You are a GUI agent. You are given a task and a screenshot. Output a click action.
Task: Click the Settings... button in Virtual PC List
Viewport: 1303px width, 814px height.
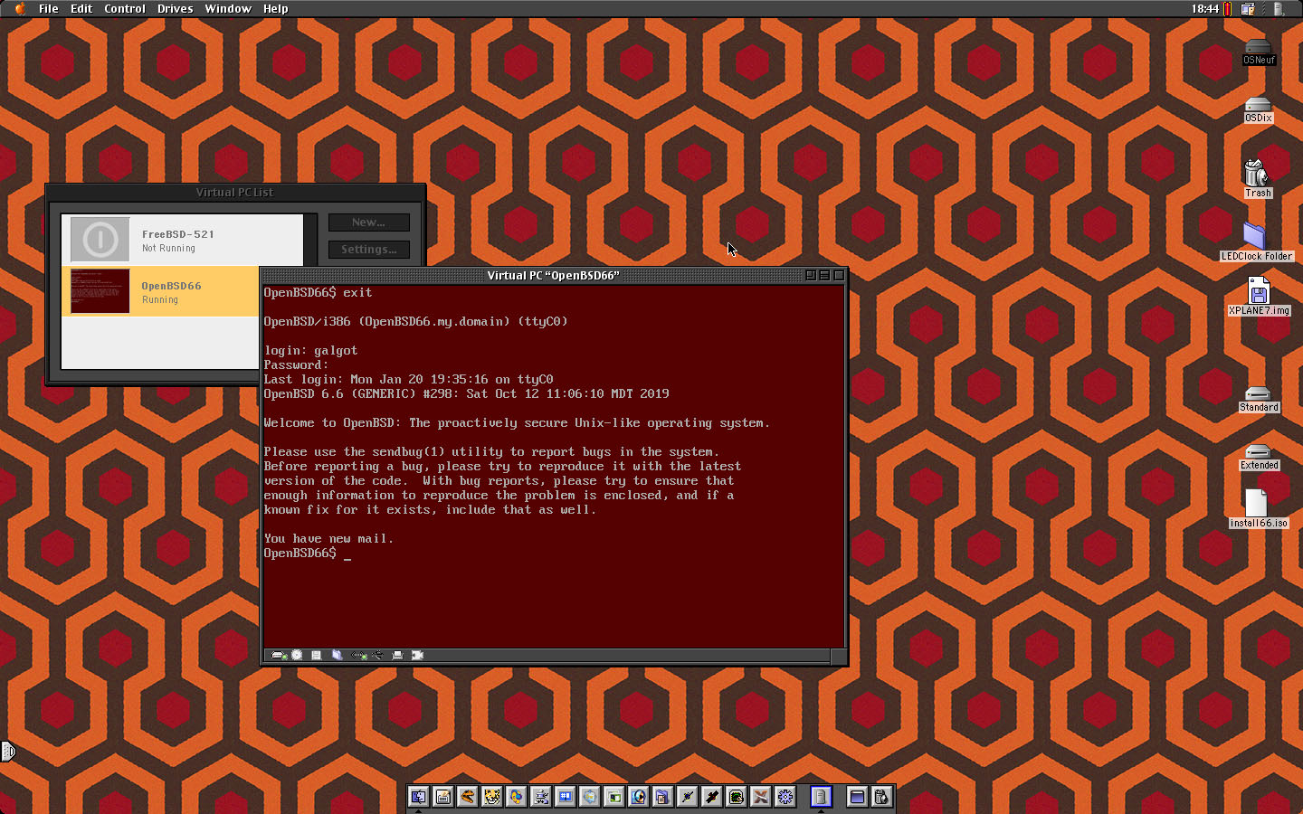368,250
